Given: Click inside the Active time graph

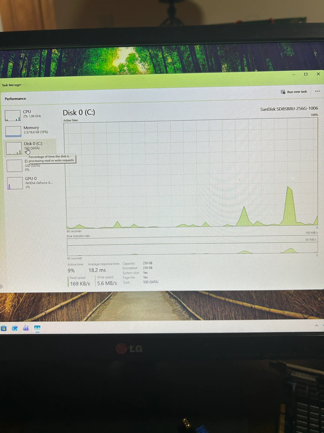Looking at the screenshot, I should [x=191, y=173].
